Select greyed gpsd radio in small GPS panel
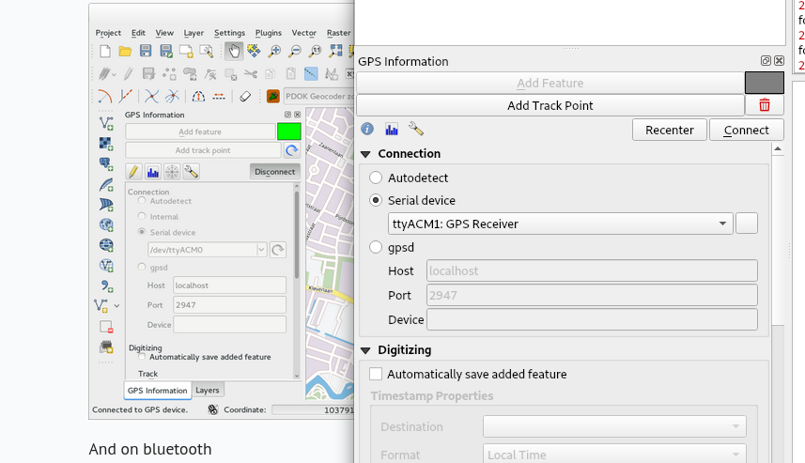805x463 pixels. click(x=142, y=267)
